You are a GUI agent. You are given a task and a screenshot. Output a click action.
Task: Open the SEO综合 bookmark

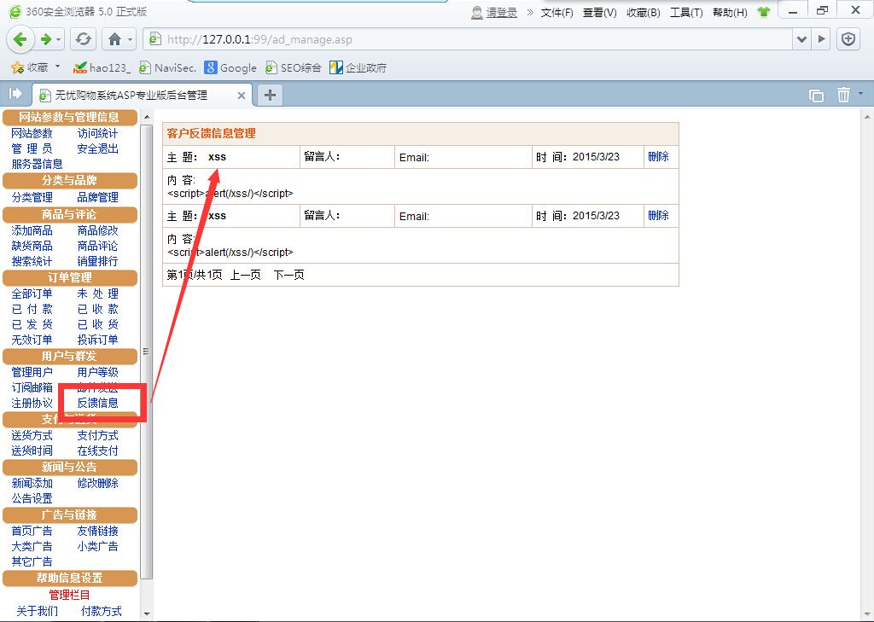coord(294,68)
